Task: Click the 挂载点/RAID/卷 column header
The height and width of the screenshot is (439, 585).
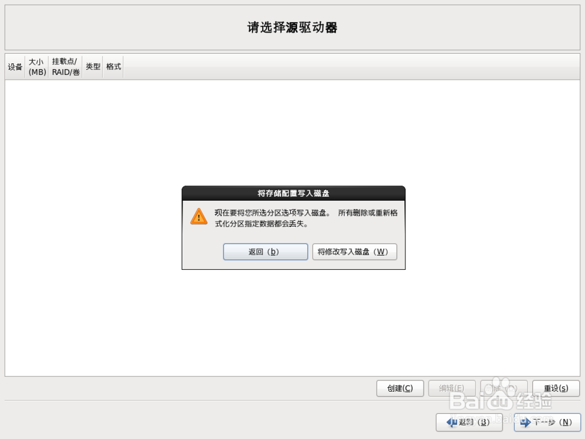Action: point(64,66)
